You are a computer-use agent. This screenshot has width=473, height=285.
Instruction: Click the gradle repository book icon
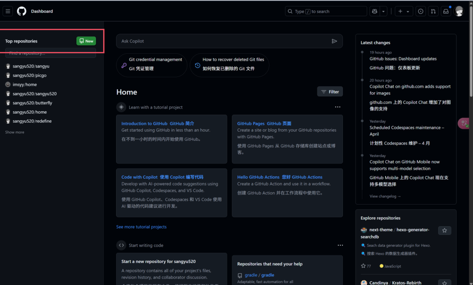tap(240, 275)
